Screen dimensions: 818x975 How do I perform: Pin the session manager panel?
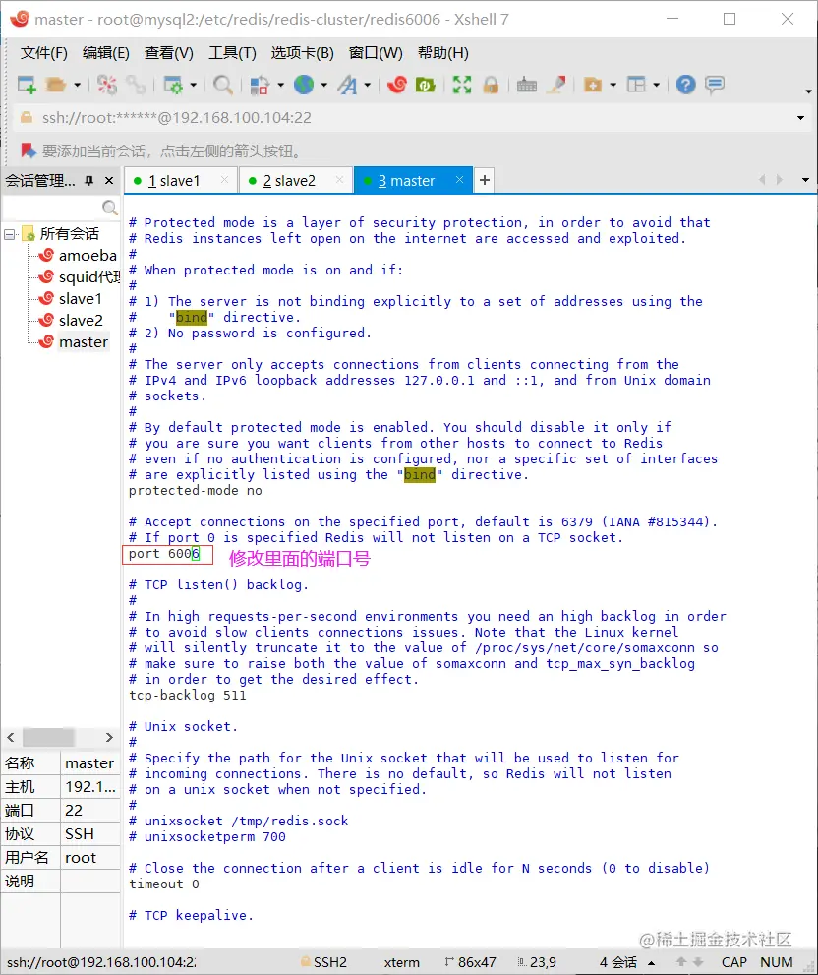pos(89,180)
